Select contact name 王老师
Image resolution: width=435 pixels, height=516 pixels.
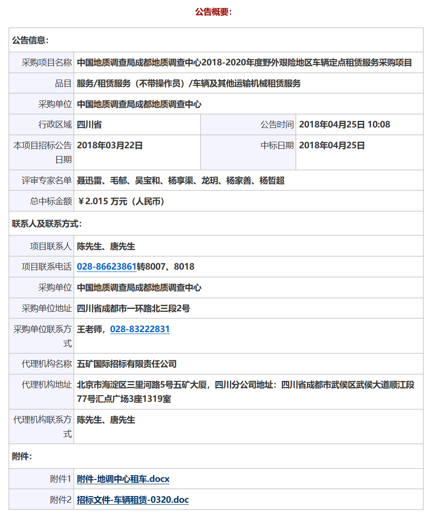(89, 329)
